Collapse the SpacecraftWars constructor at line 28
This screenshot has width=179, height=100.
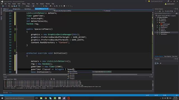pos(17,29)
